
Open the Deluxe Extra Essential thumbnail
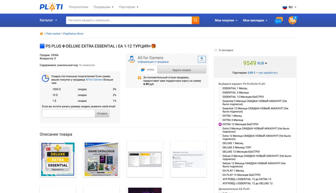click(x=58, y=159)
